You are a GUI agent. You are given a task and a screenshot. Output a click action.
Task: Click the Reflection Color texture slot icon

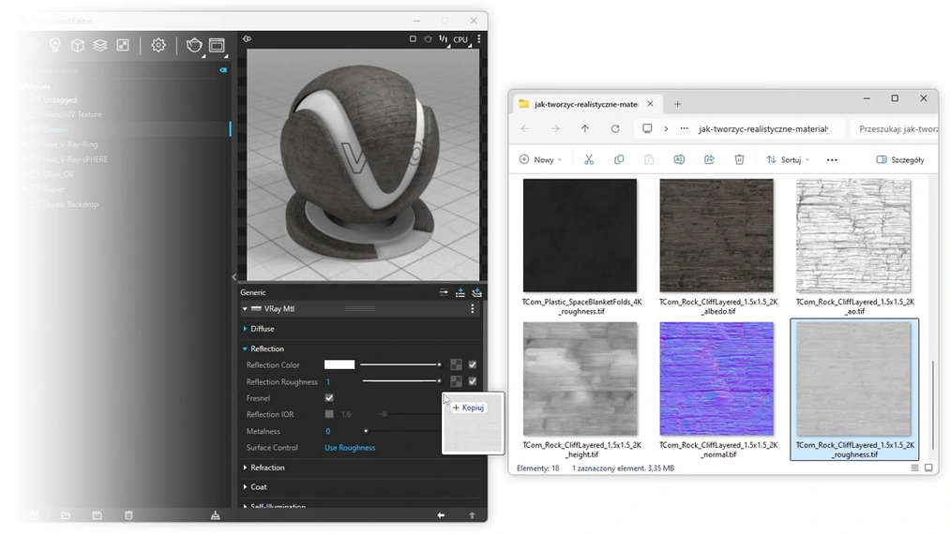click(456, 364)
